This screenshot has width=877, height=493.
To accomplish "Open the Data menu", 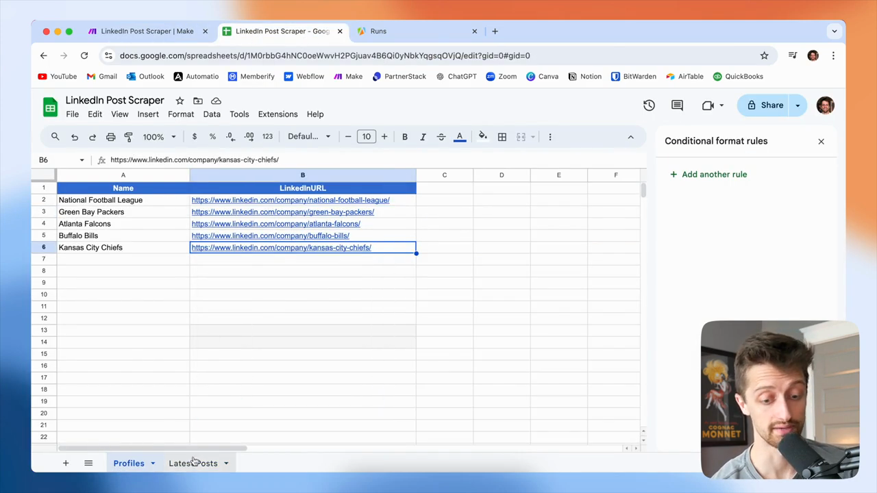I will tap(212, 114).
